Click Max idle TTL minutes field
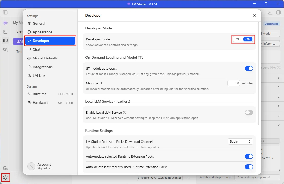 pos(234,83)
